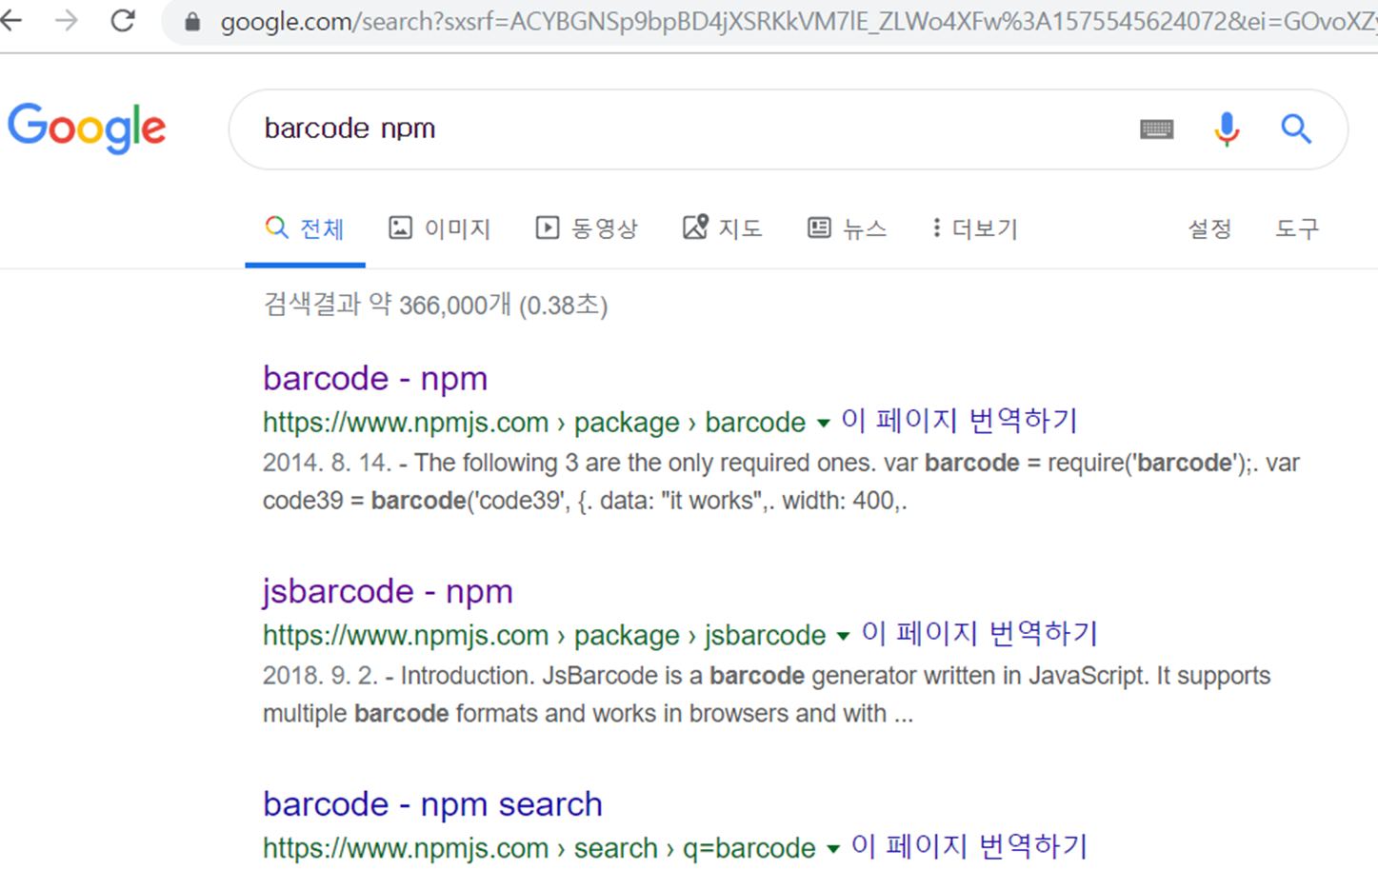Expand dropdown arrow next to package › jsbarcode
The width and height of the screenshot is (1378, 870).
point(843,637)
